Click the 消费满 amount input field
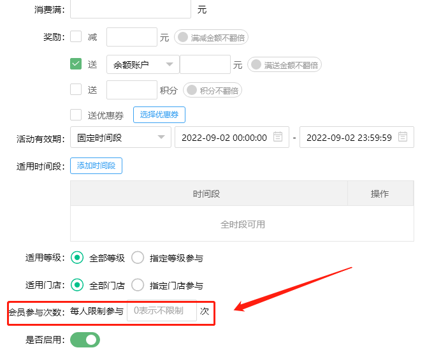 coord(131,9)
